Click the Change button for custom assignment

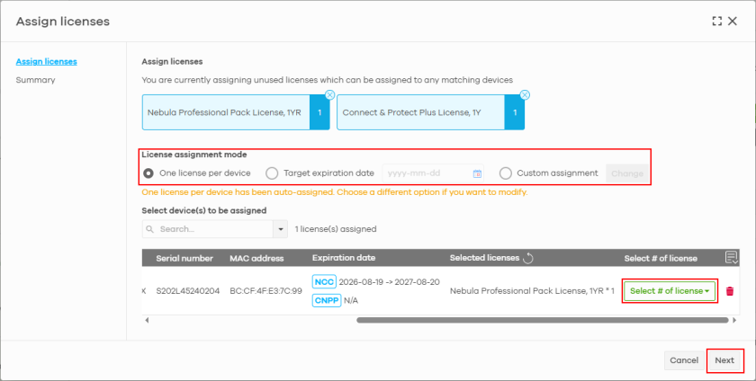click(627, 173)
